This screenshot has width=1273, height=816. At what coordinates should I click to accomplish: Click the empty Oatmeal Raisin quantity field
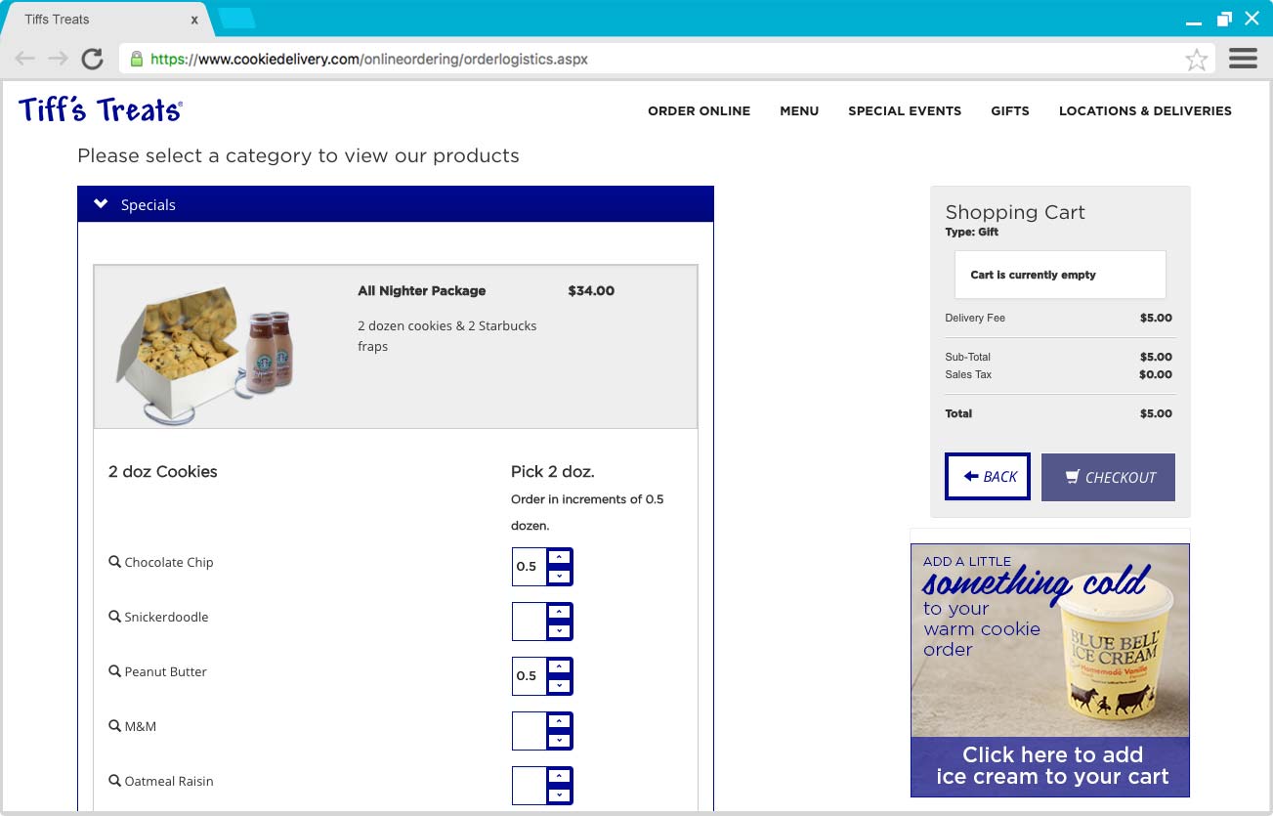click(x=530, y=786)
